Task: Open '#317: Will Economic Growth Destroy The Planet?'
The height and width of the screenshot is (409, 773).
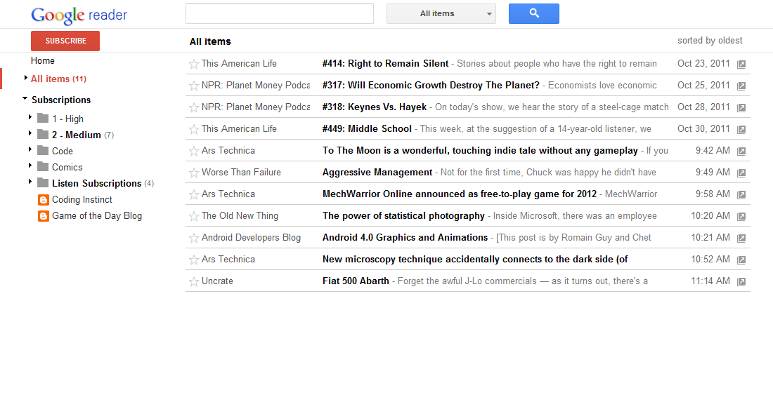Action: click(431, 85)
